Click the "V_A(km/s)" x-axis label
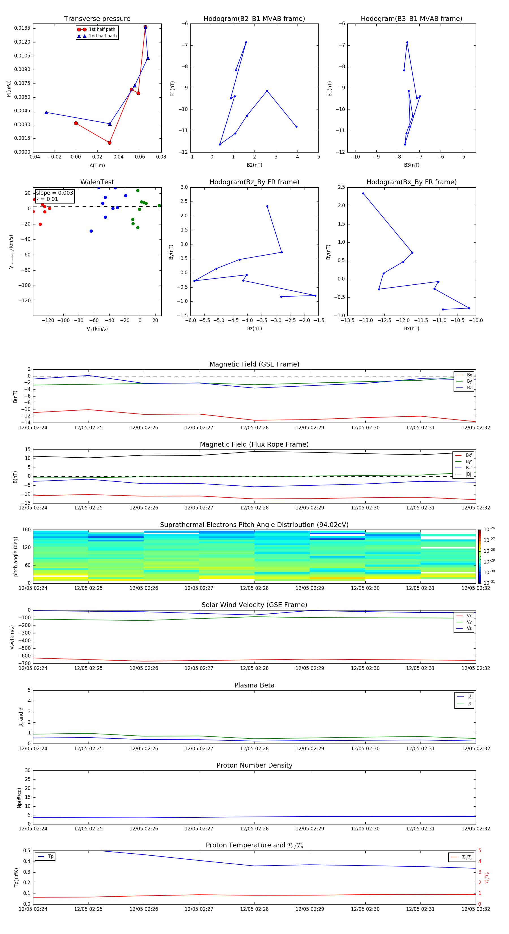The height and width of the screenshot is (934, 509). tap(97, 329)
